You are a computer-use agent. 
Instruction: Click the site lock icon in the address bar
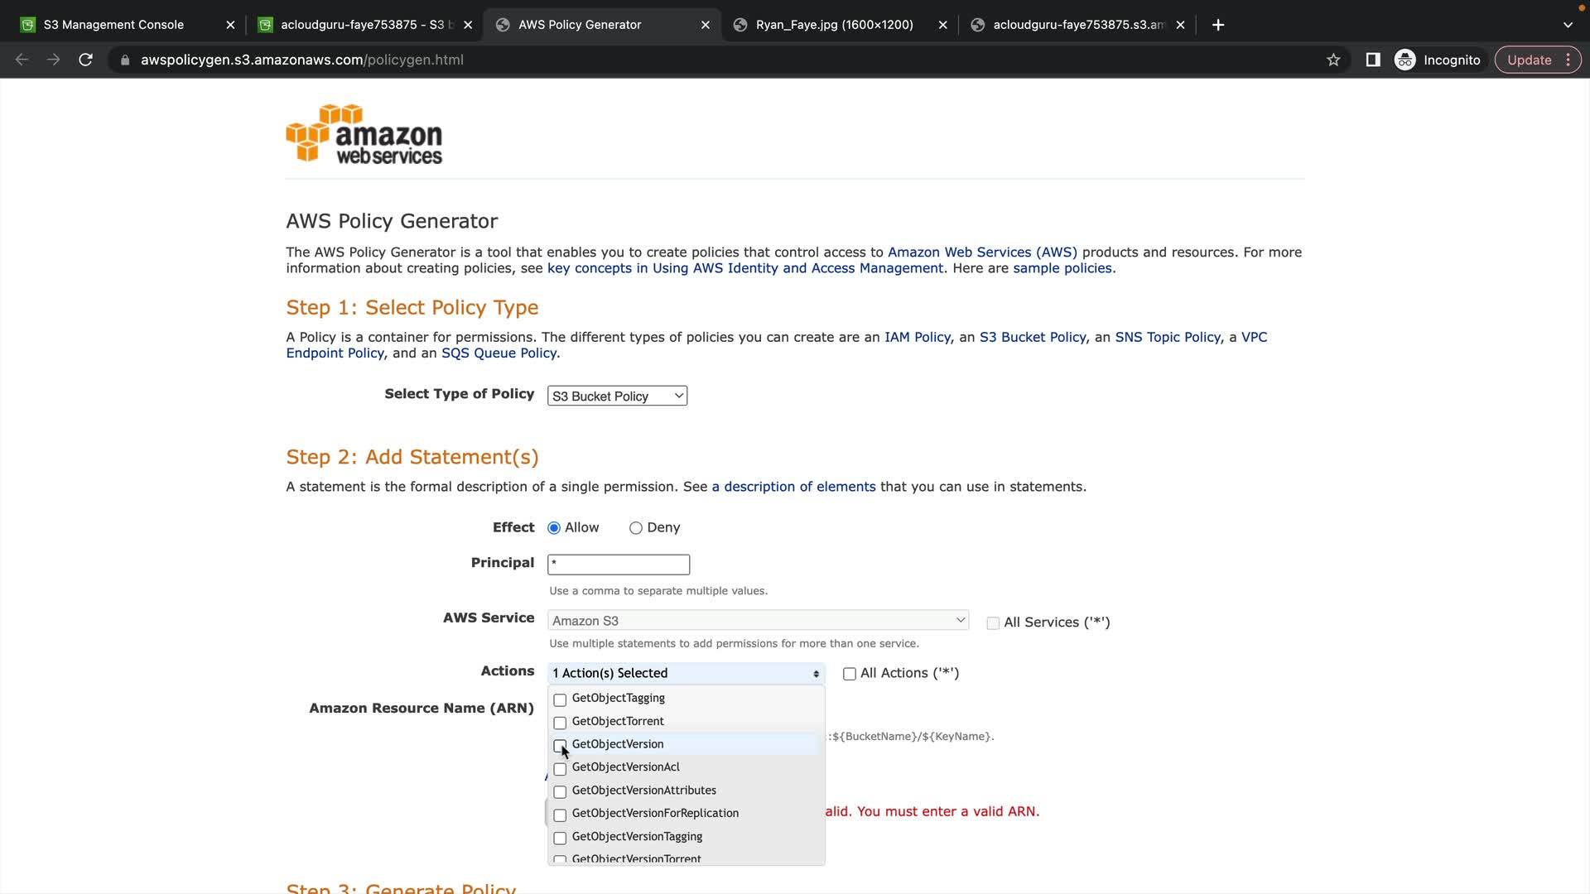[x=125, y=60]
